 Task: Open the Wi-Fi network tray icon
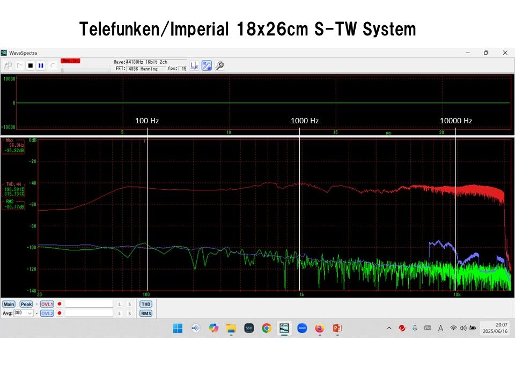tap(453, 328)
